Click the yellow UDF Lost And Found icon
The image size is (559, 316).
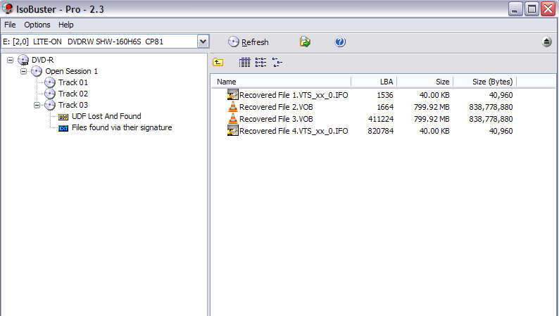coord(63,117)
